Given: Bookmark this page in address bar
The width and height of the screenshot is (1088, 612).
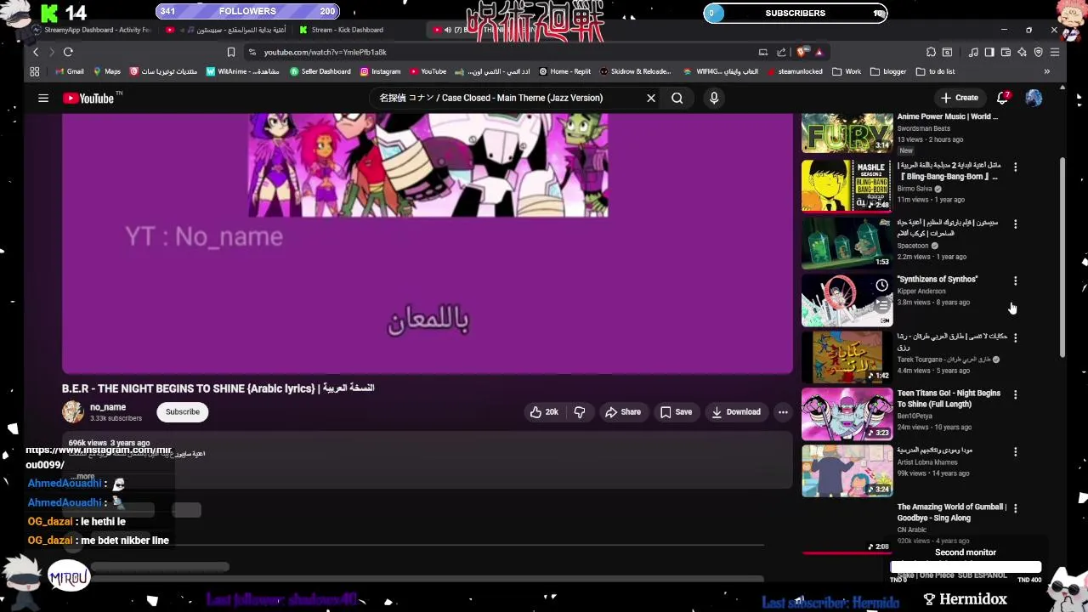Looking at the screenshot, I should (230, 52).
